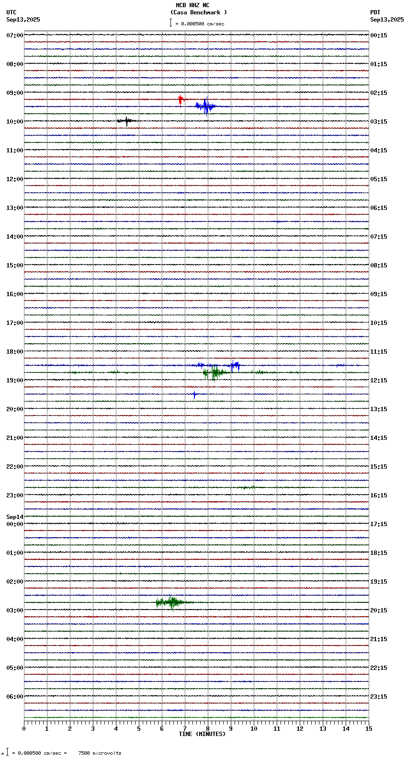The image size is (407, 759).
Task: Click the '11:15' PDT time label
Action: click(x=379, y=352)
